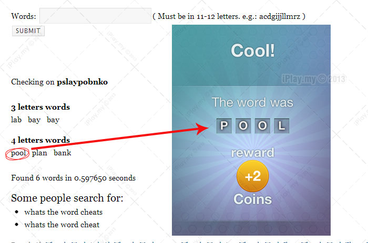The width and height of the screenshot is (368, 243).
Task: Click the red-circled word pool
Action: click(18, 153)
